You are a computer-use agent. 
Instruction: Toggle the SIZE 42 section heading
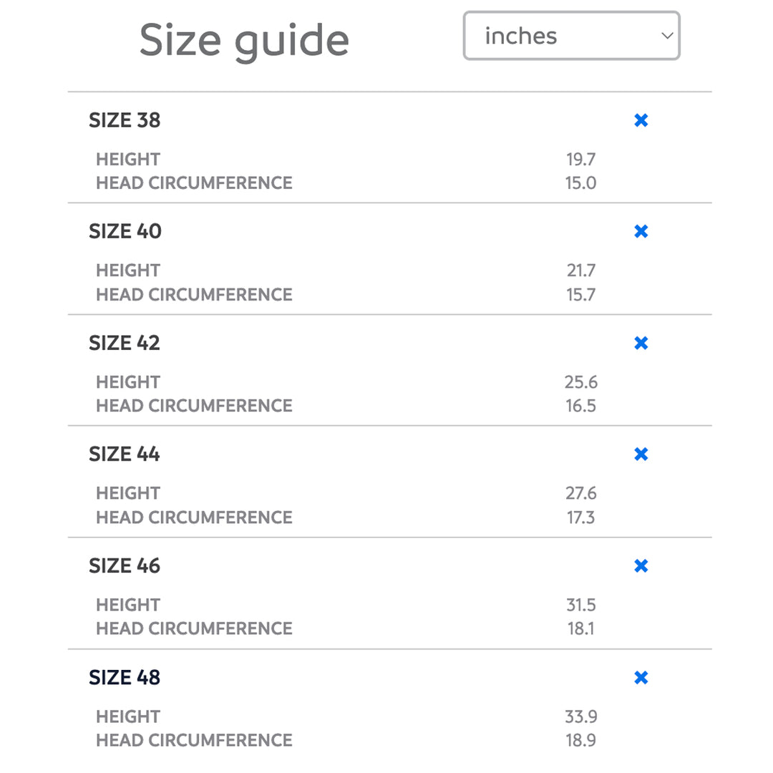[x=125, y=343]
